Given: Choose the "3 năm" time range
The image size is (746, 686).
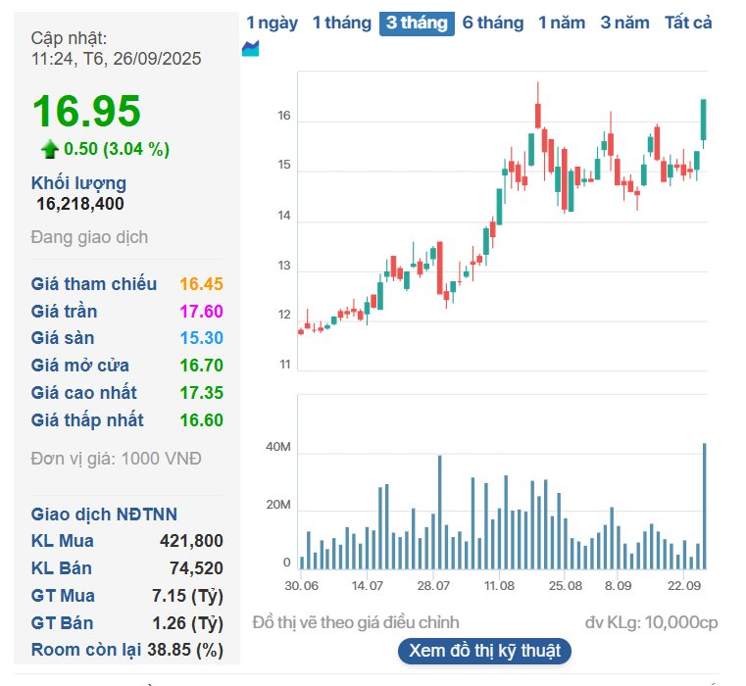Looking at the screenshot, I should pyautogui.click(x=624, y=23).
